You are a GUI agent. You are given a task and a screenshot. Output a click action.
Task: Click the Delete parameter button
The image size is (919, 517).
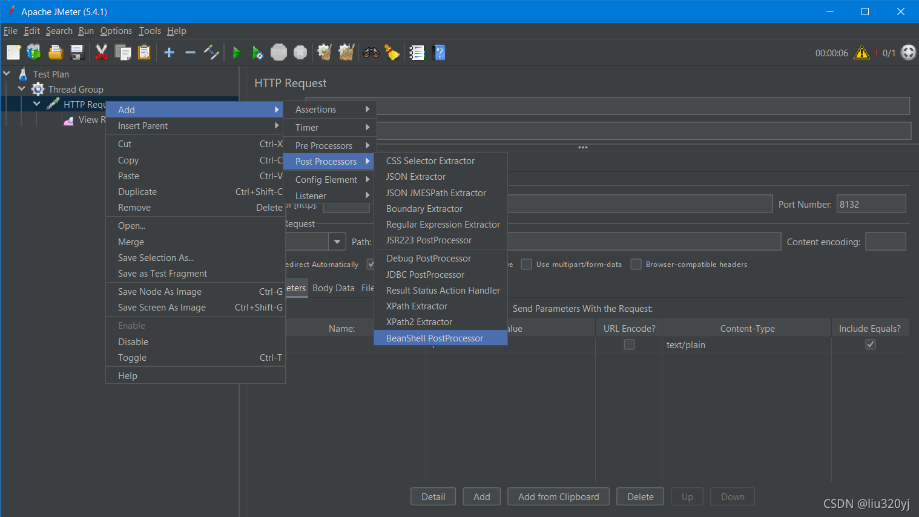pyautogui.click(x=641, y=497)
